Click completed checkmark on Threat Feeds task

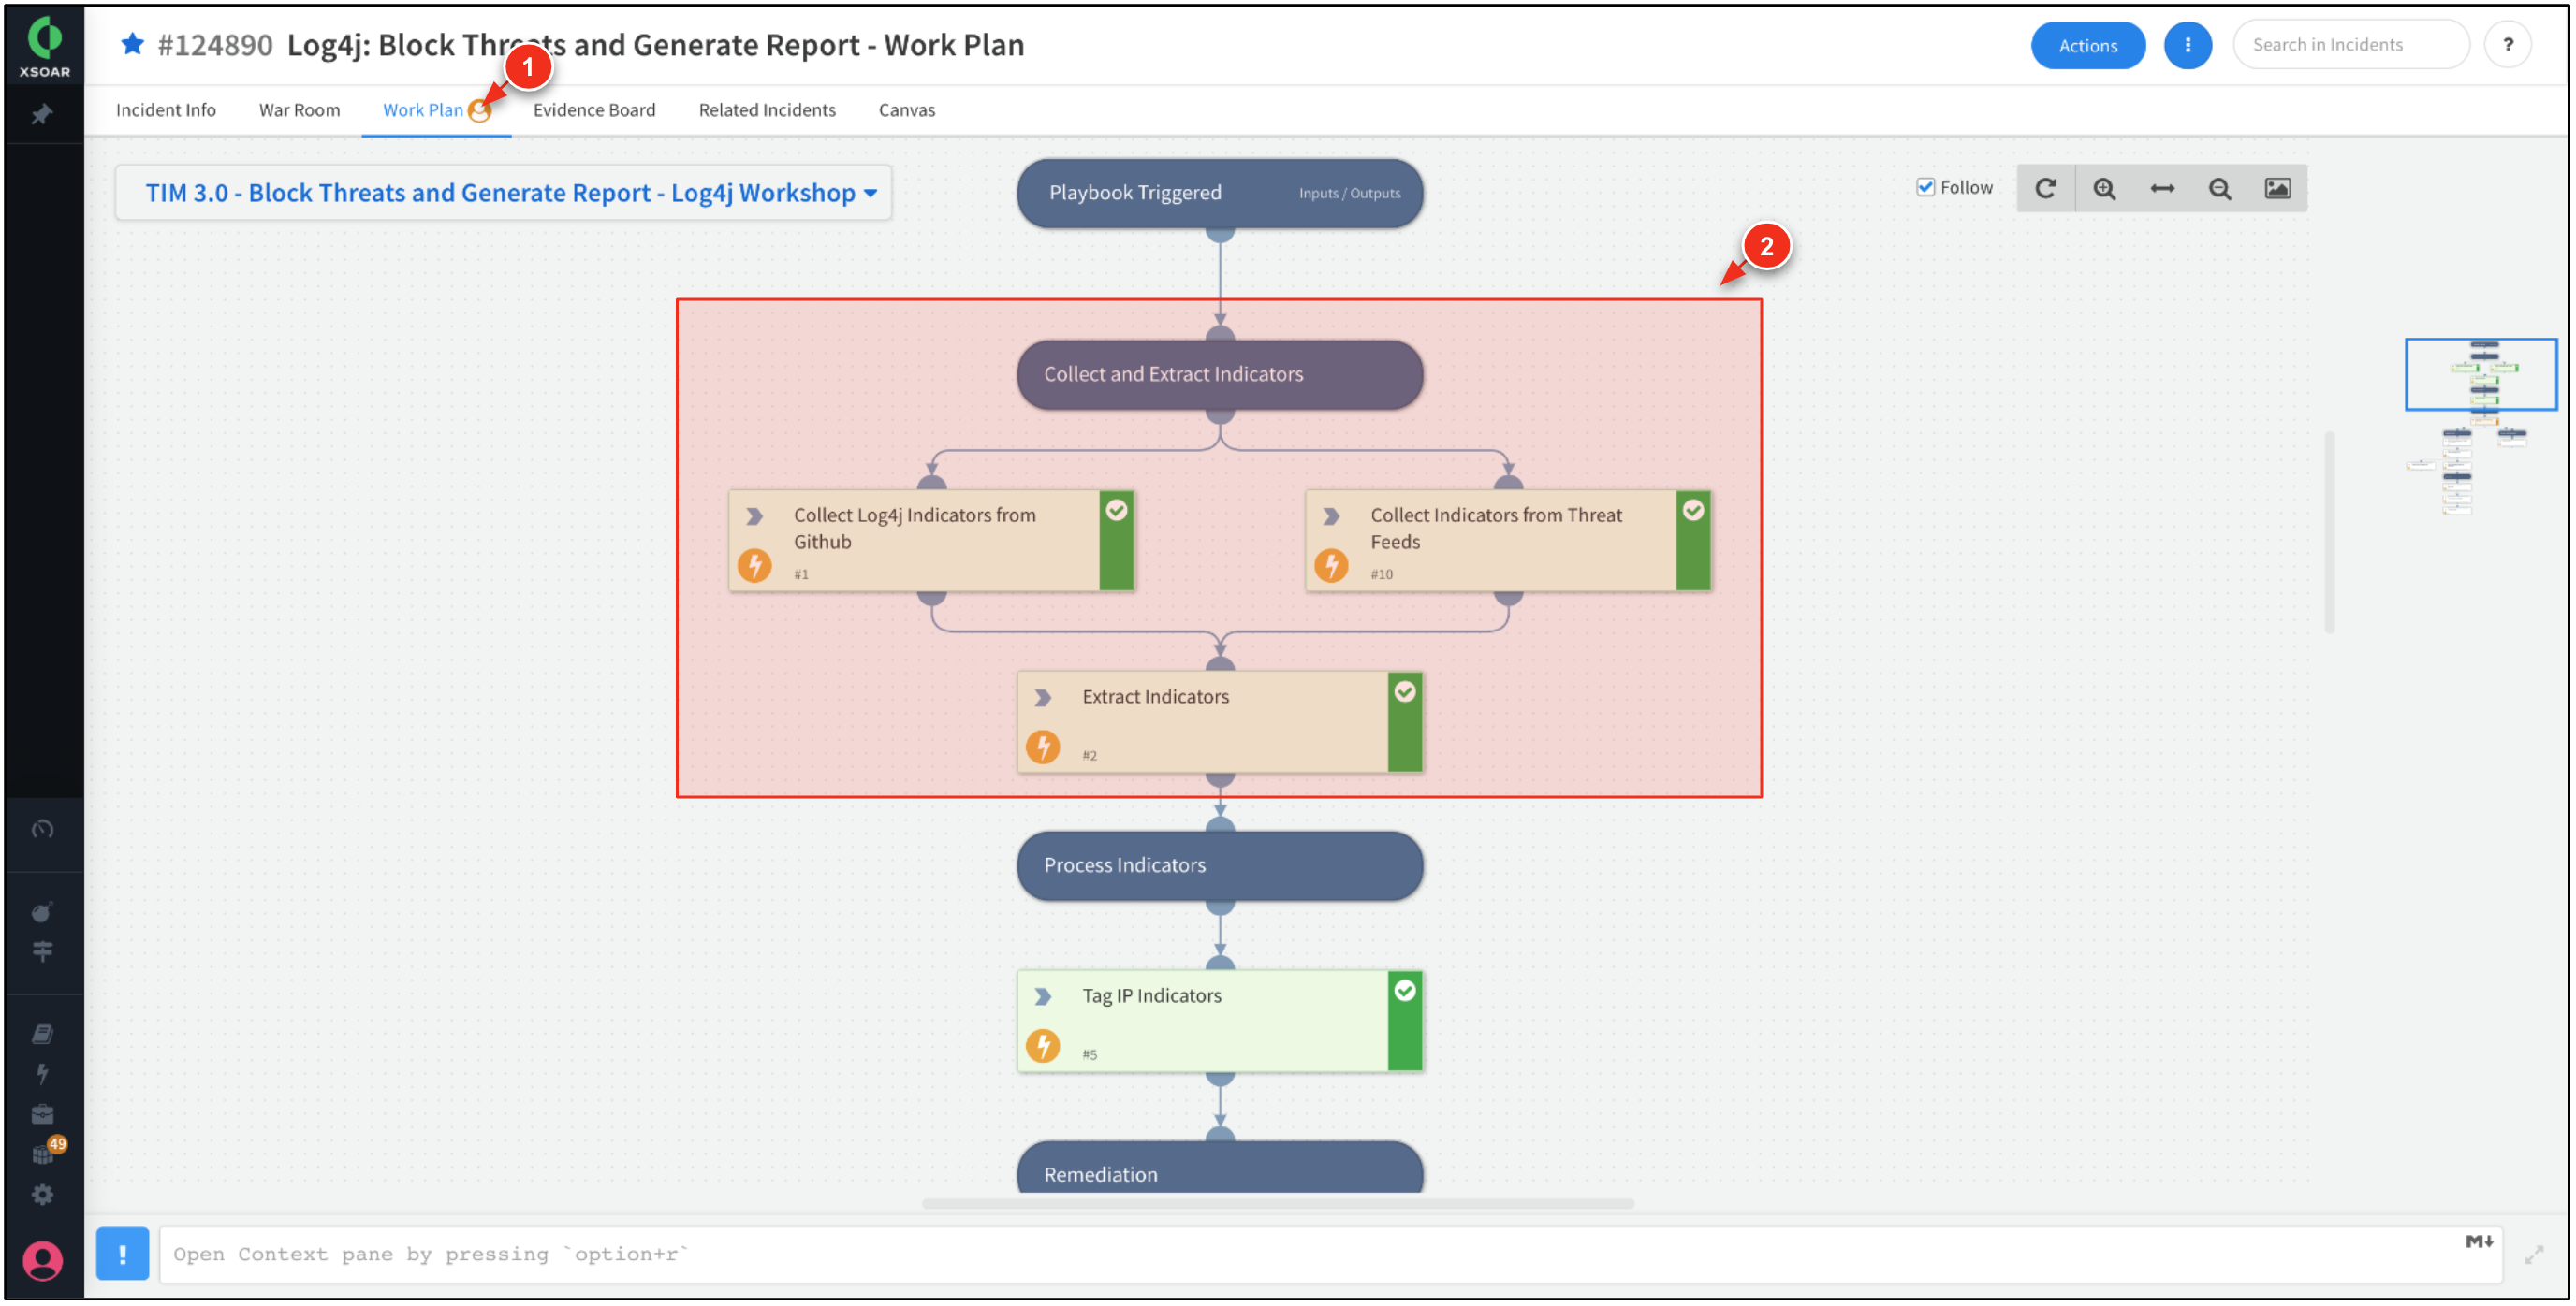(x=1693, y=511)
